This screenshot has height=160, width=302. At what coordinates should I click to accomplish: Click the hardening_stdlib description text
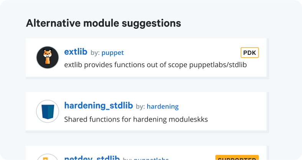136,119
